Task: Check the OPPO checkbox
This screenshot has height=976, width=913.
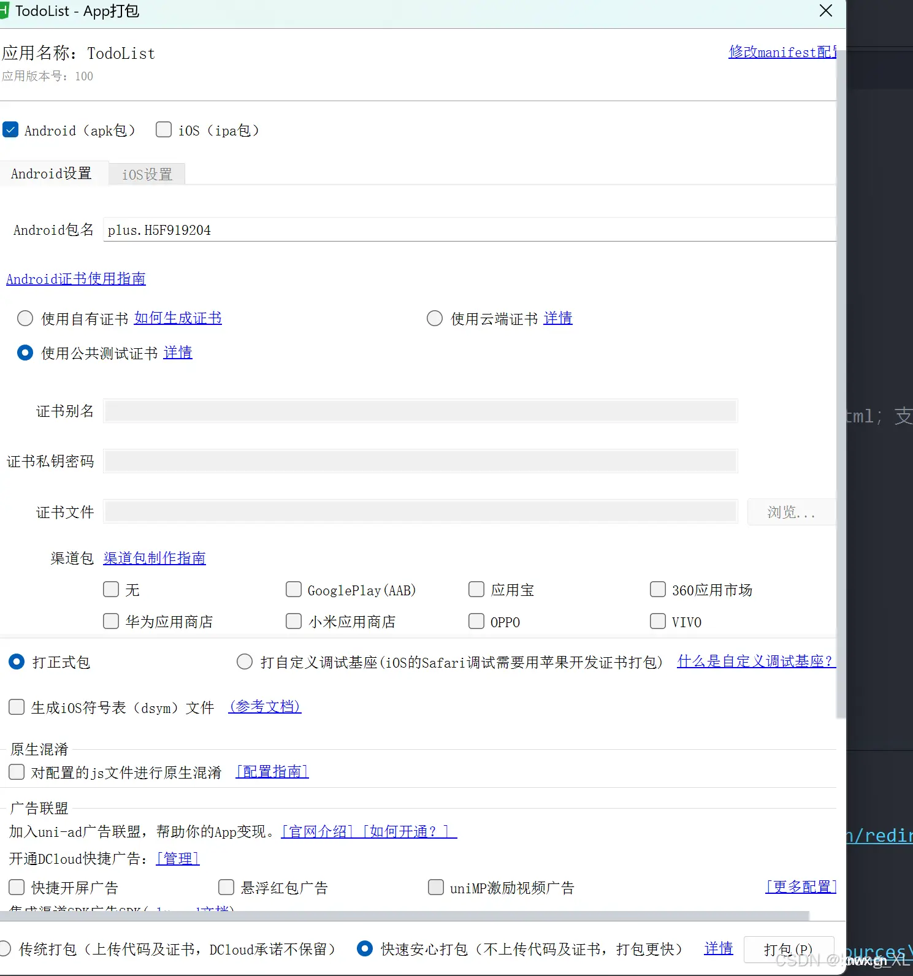Action: 476,621
